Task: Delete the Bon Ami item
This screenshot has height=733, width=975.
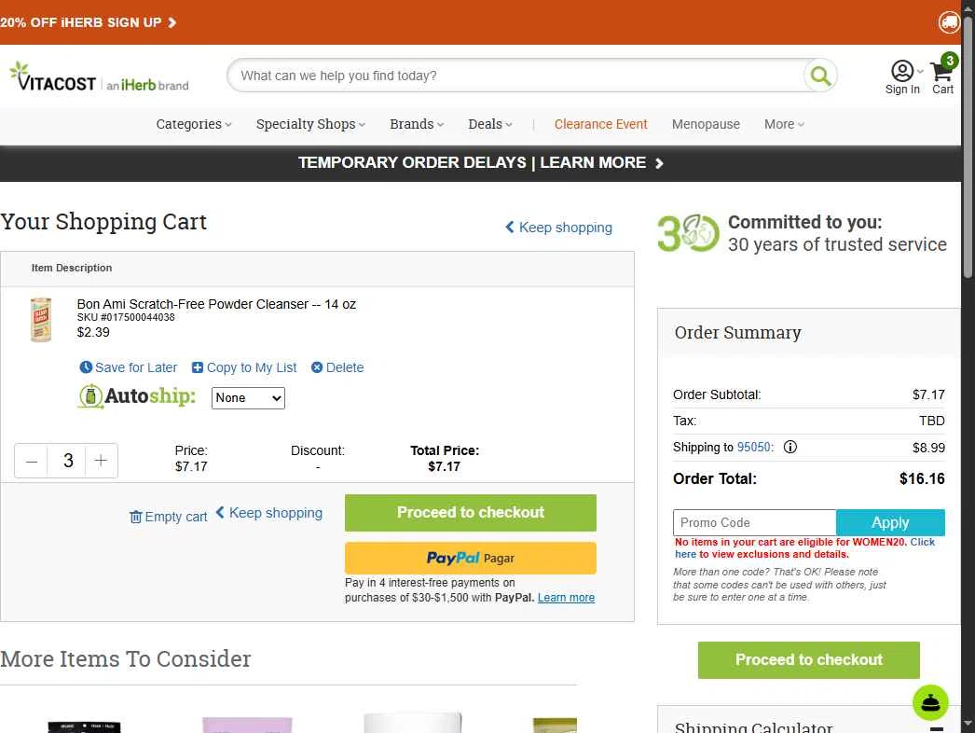Action: [x=337, y=367]
